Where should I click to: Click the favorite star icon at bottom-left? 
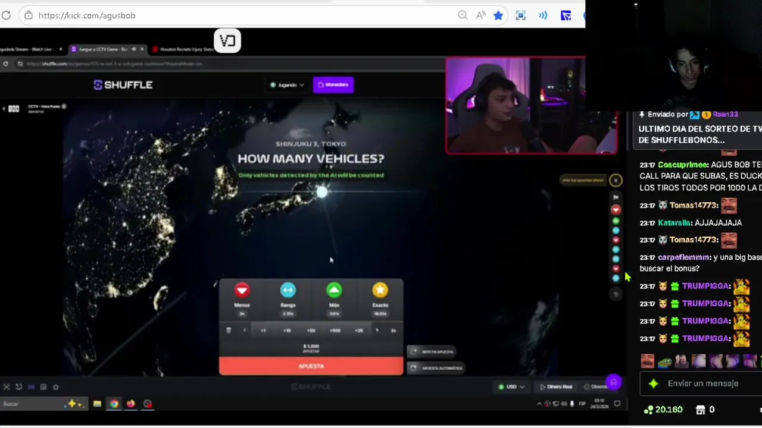click(x=55, y=387)
